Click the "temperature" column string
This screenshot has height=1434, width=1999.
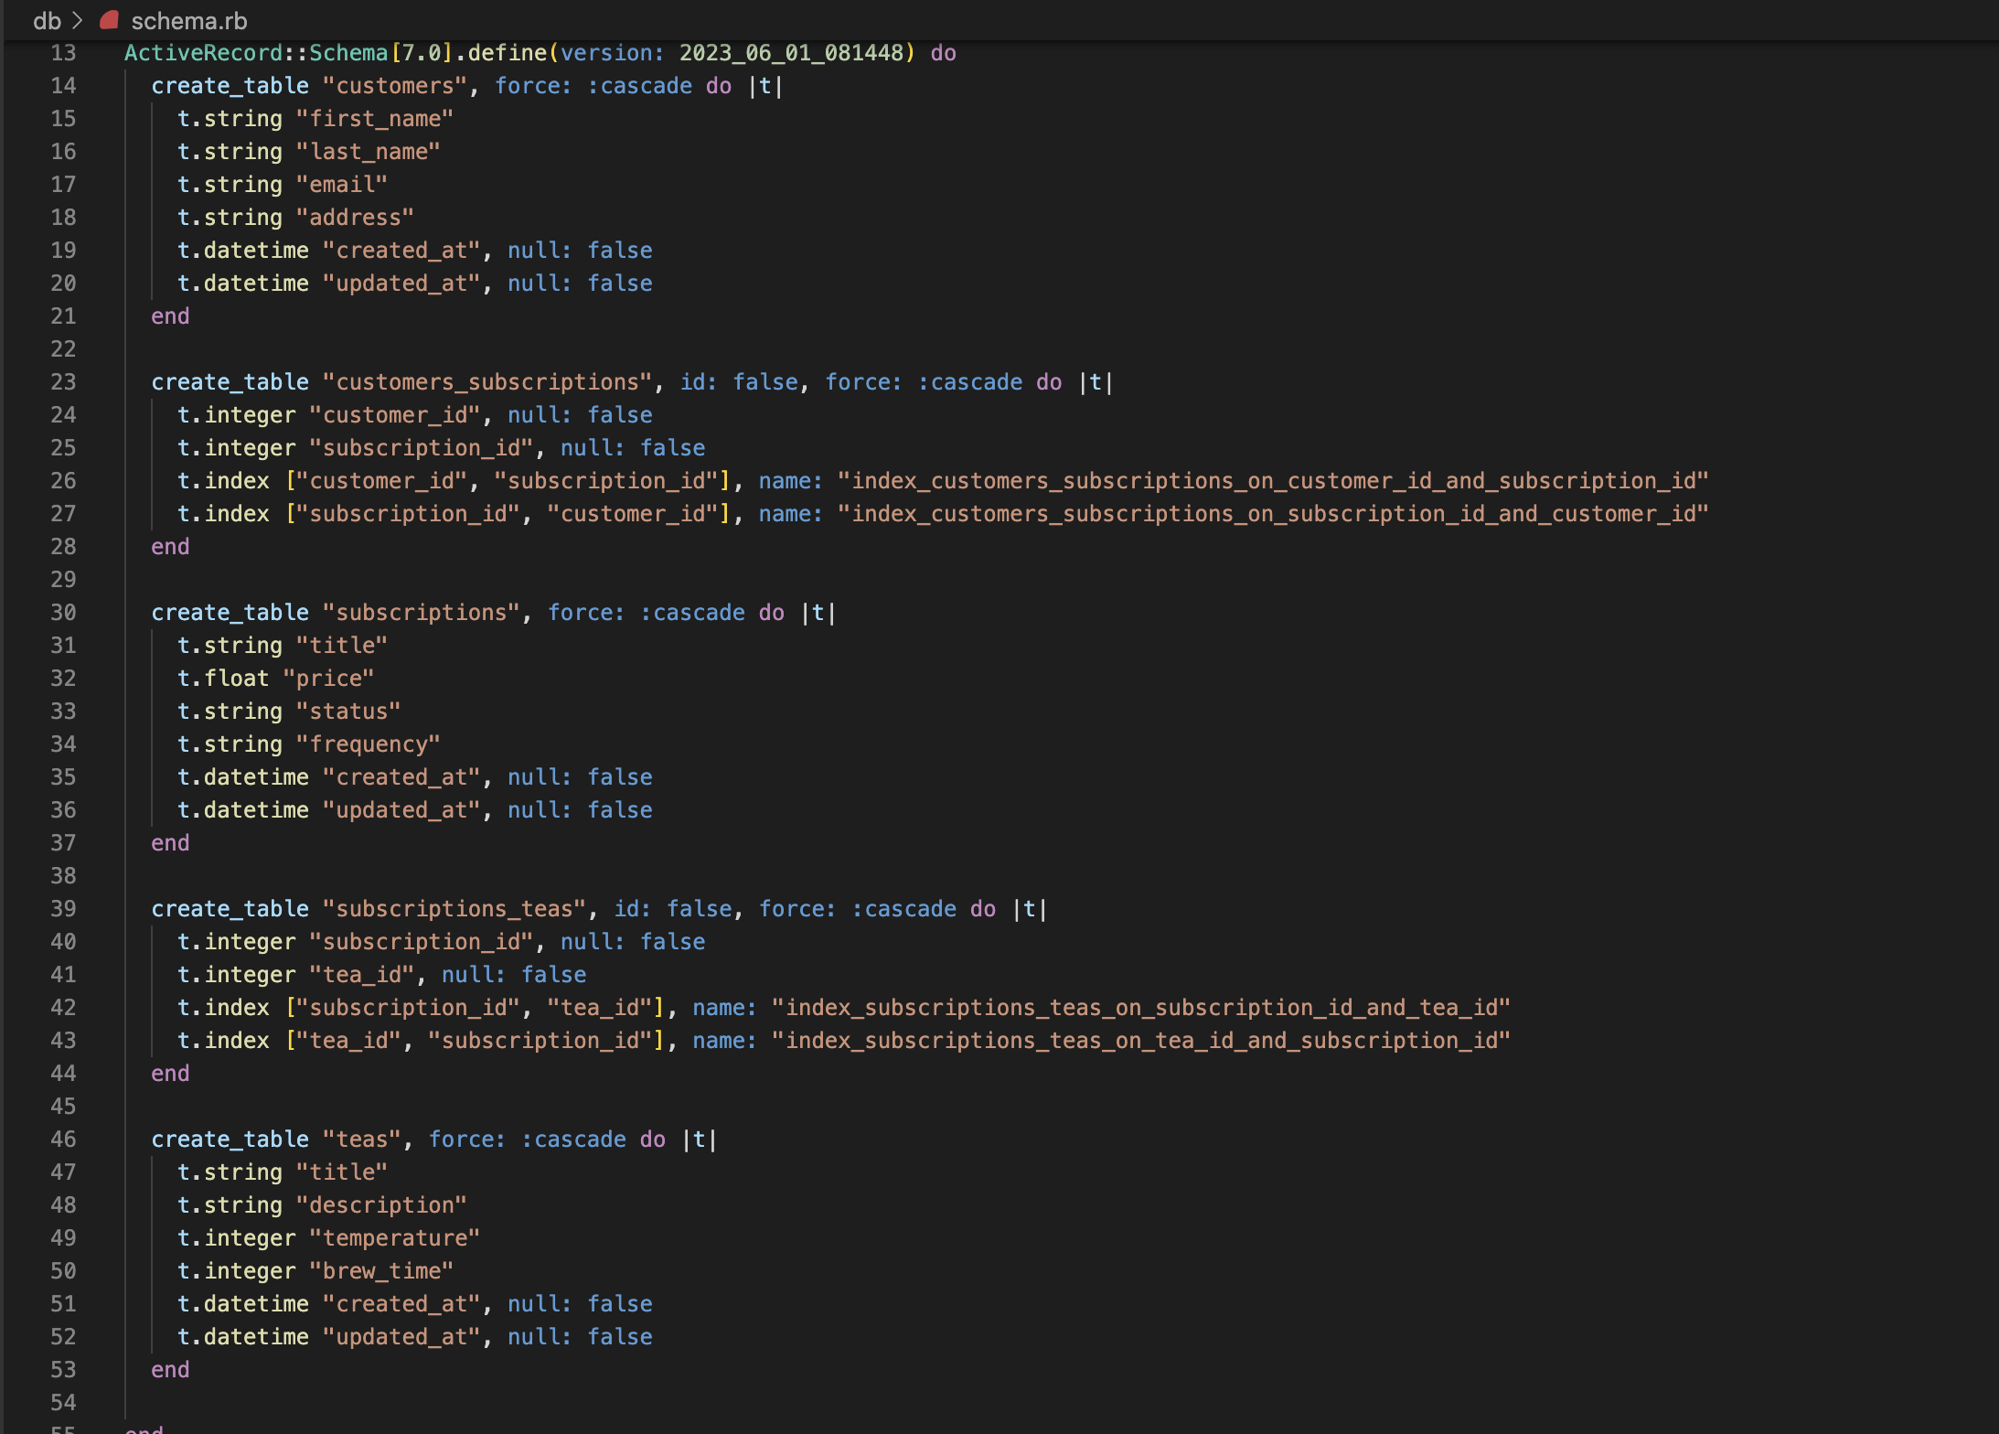[394, 1238]
